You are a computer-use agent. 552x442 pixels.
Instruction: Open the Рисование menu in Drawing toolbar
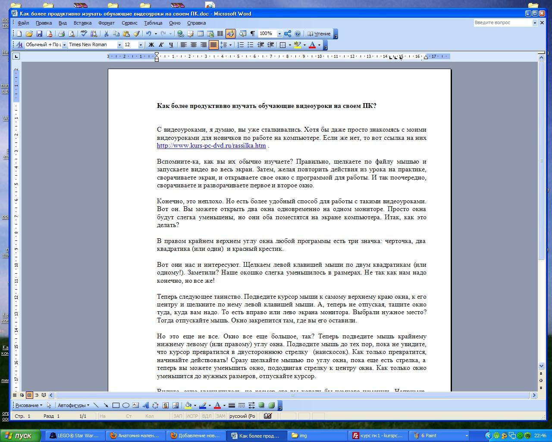[29, 405]
